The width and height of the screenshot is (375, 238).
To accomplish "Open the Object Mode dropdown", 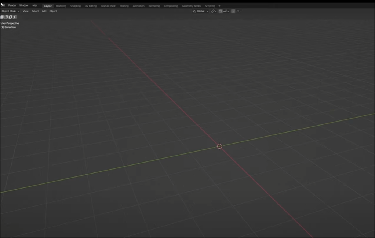I will 11,11.
